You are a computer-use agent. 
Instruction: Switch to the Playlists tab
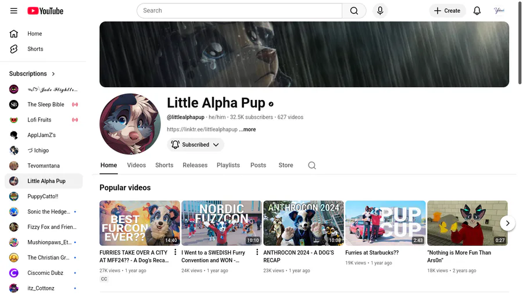coord(228,166)
